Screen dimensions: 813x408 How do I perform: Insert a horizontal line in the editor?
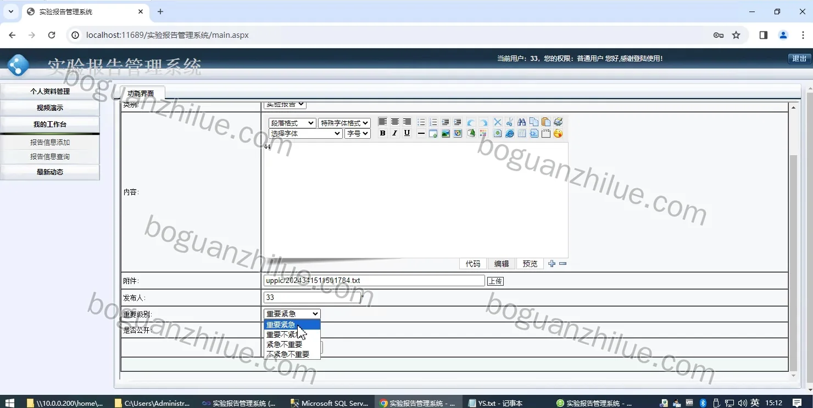click(421, 133)
